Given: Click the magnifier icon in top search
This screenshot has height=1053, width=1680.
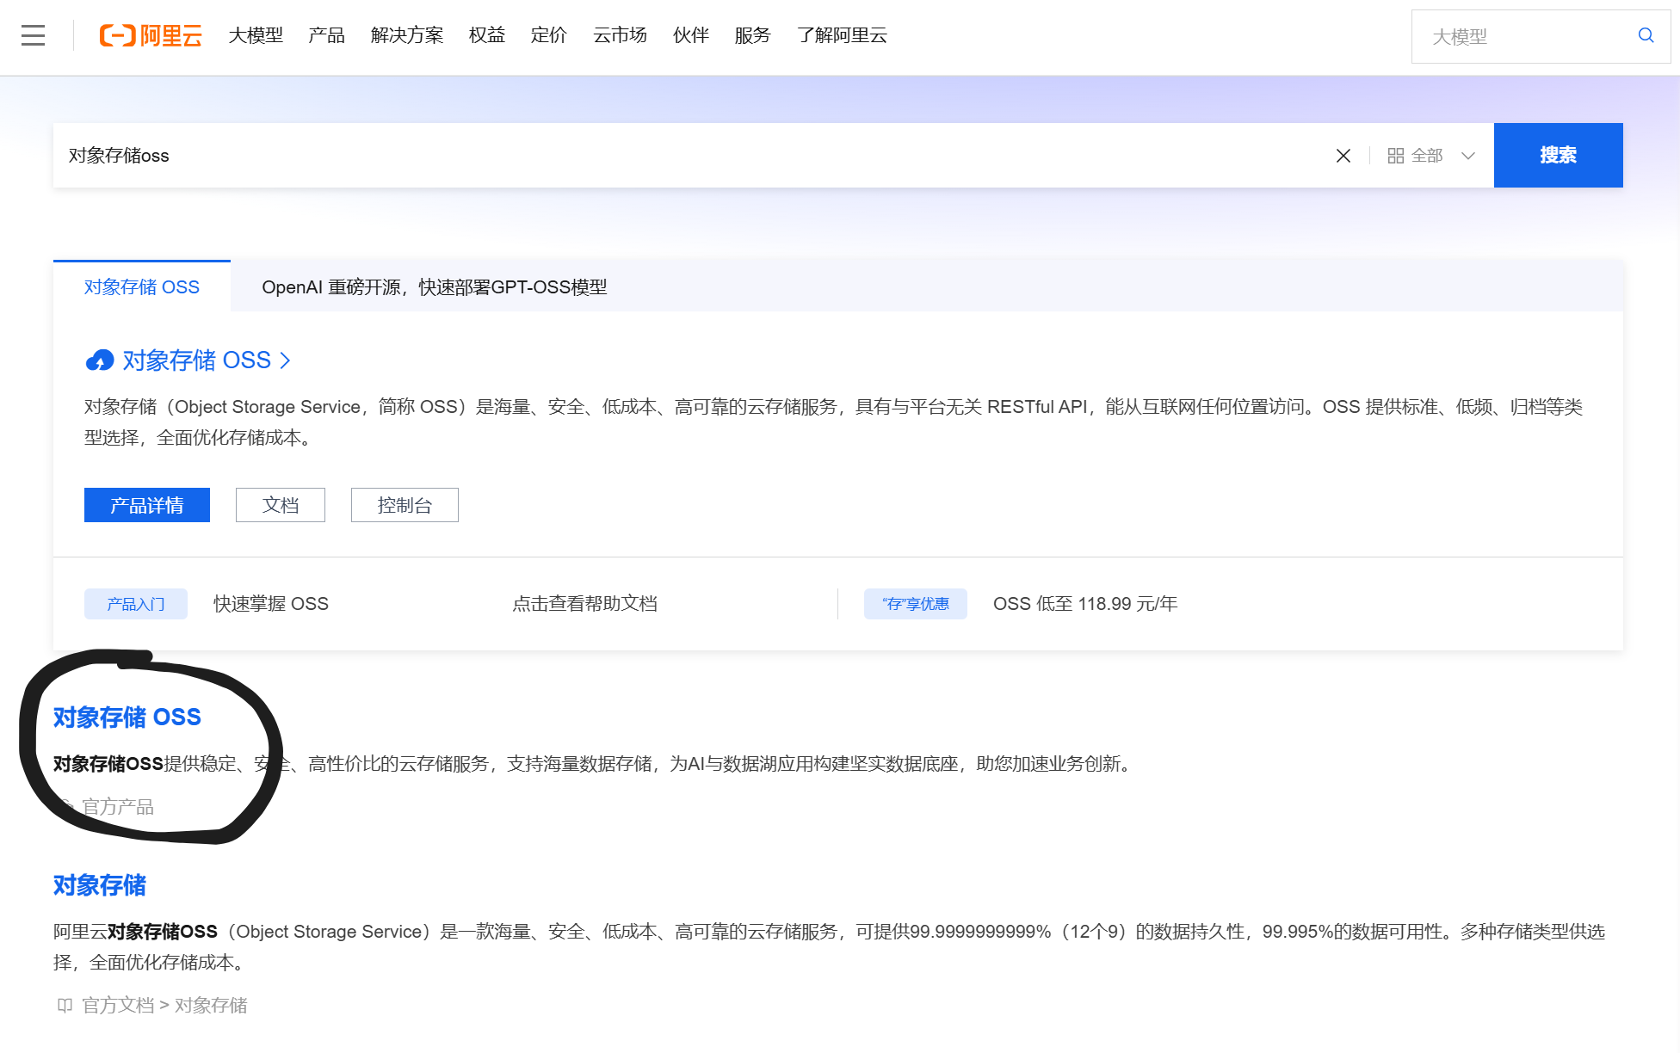Looking at the screenshot, I should (1646, 35).
